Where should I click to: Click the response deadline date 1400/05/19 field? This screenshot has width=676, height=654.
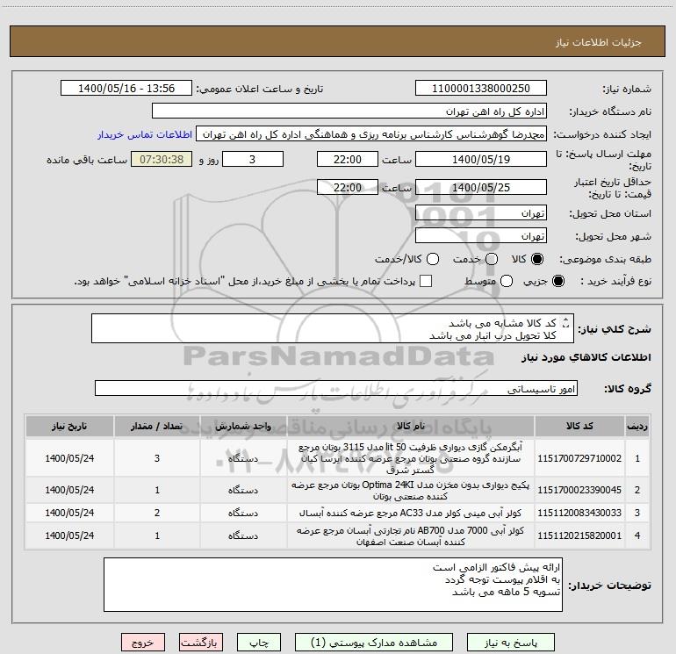click(481, 159)
